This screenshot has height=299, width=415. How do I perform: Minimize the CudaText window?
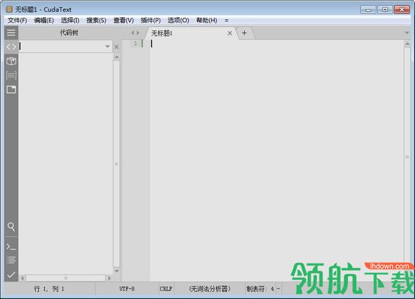(368, 10)
